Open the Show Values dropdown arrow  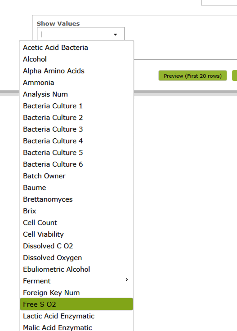coord(115,35)
